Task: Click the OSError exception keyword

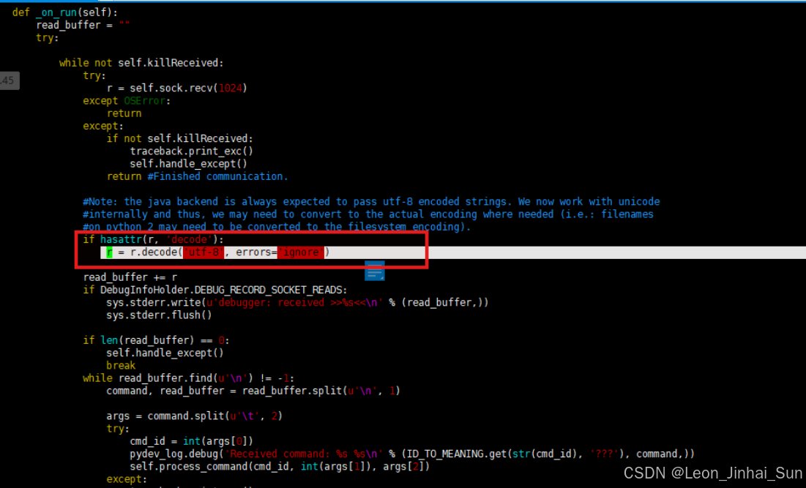Action: (144, 100)
